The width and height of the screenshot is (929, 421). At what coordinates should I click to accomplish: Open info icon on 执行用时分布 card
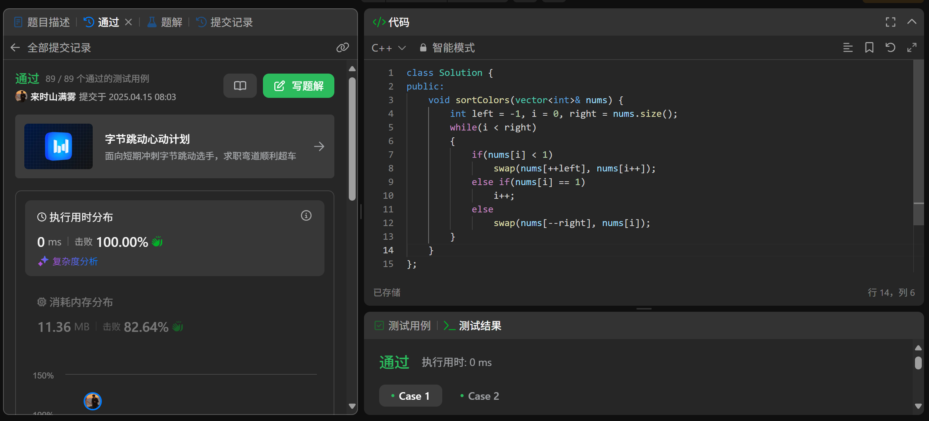pyautogui.click(x=306, y=216)
